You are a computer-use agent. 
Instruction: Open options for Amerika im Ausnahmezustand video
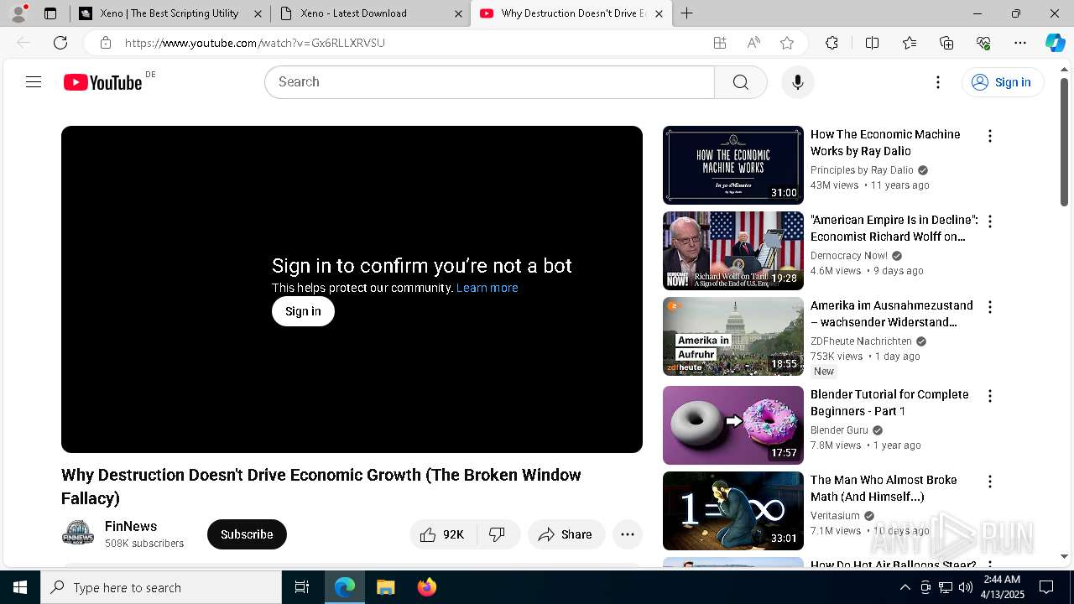[x=990, y=307]
